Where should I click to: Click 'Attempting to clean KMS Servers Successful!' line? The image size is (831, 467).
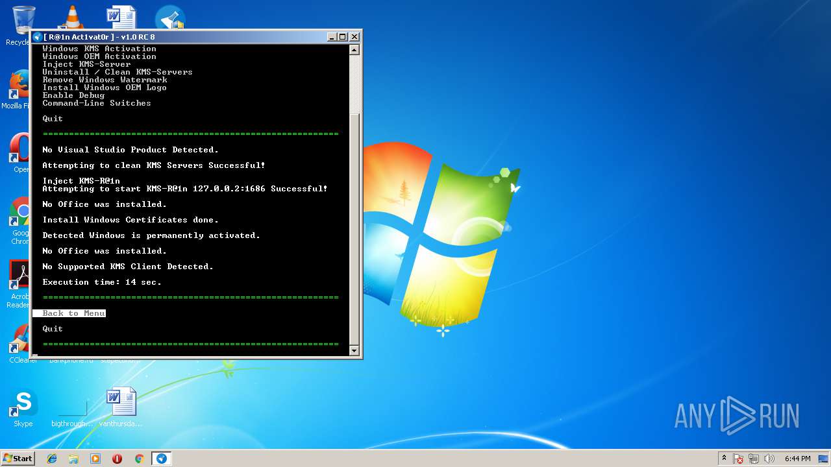pyautogui.click(x=154, y=165)
